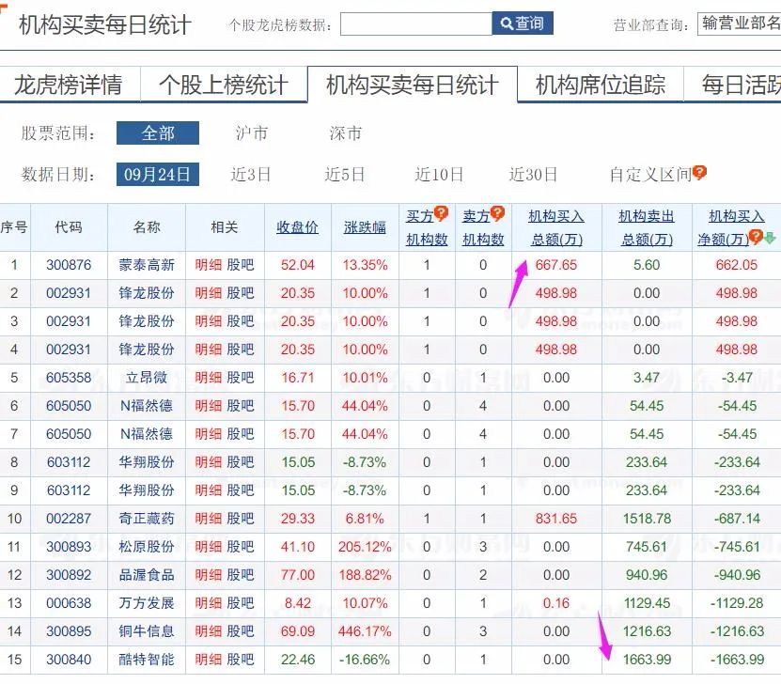Choose 近10日 date range
The image size is (781, 684).
(439, 175)
